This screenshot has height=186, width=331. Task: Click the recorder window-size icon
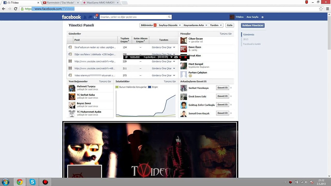[126, 57]
